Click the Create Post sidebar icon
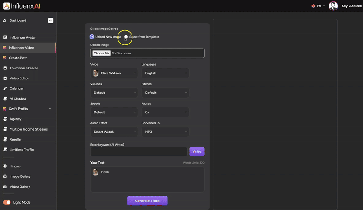This screenshot has width=363, height=210. [x=5, y=58]
